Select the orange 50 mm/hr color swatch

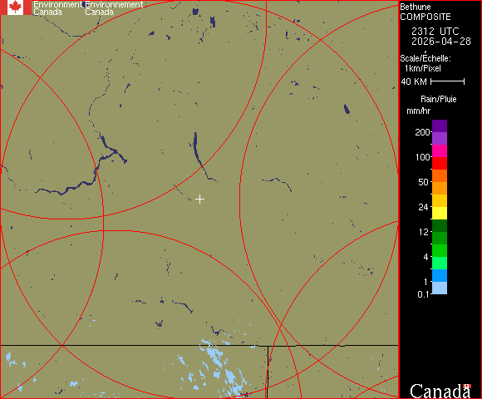coord(440,188)
